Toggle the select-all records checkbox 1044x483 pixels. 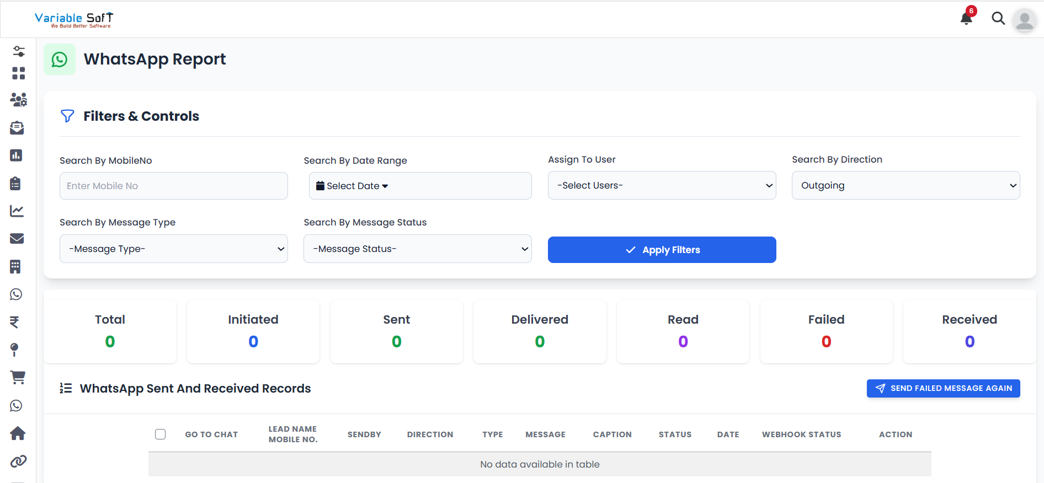point(161,434)
